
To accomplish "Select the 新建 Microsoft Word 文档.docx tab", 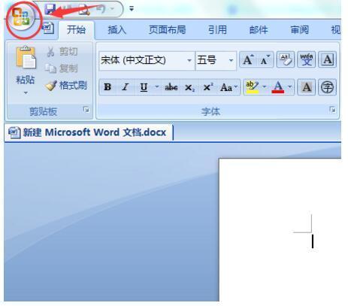I will click(x=88, y=132).
